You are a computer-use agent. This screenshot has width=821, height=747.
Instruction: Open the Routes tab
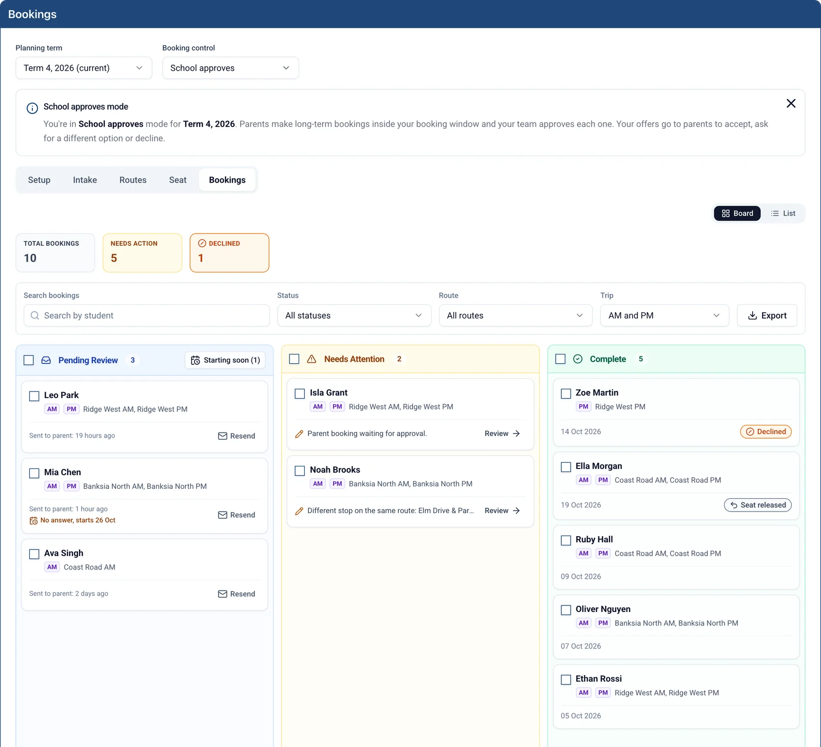[133, 180]
